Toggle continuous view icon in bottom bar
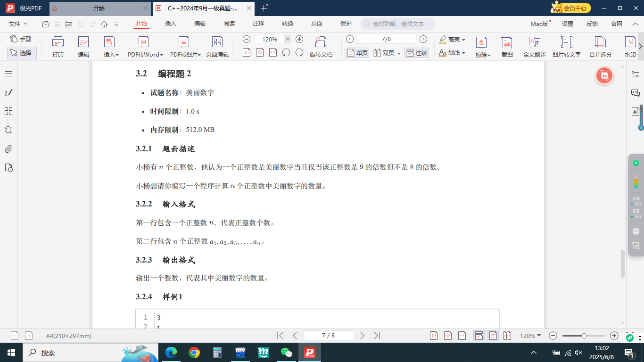The image size is (644, 362). pos(479,336)
